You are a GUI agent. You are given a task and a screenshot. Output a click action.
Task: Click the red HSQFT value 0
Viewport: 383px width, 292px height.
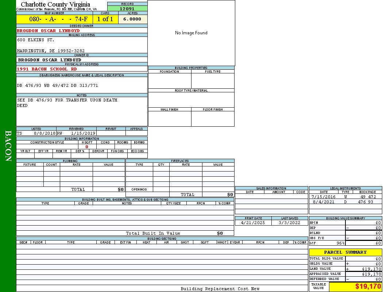[x=87, y=147]
